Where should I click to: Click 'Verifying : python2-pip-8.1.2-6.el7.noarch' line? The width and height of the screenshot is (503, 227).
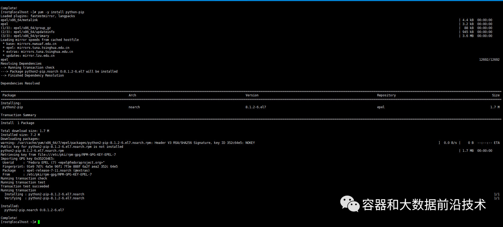pos(44,198)
